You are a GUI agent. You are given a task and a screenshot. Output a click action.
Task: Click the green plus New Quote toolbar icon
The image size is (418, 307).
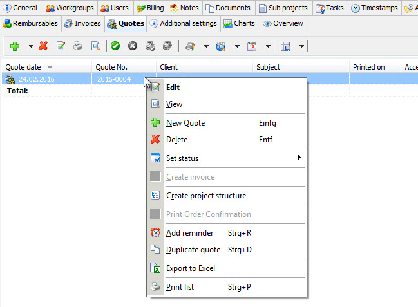15,46
